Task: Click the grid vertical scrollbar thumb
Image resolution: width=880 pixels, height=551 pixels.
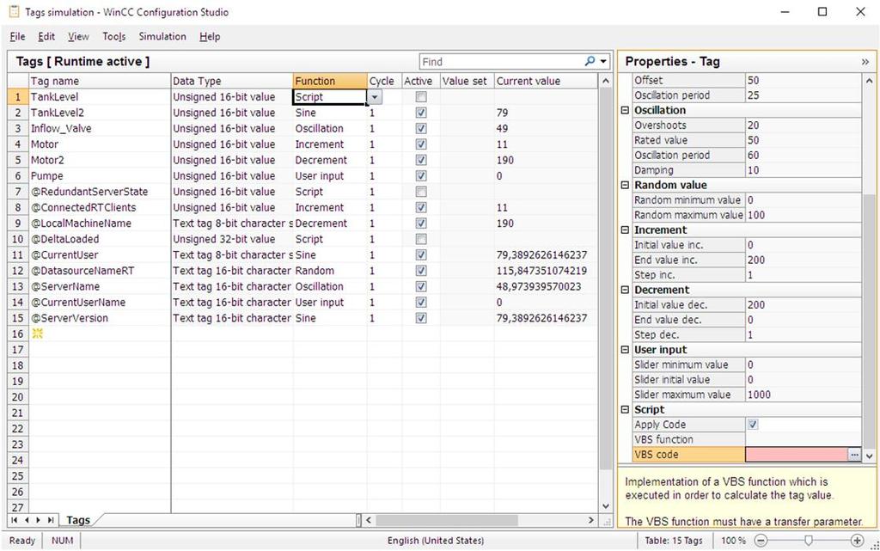Action: tap(606, 279)
